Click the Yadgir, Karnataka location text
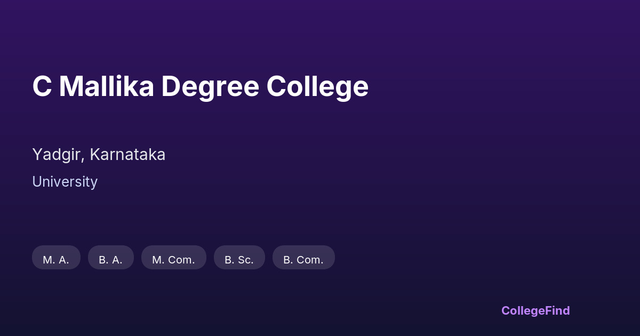This screenshot has width=640, height=336. (x=99, y=154)
